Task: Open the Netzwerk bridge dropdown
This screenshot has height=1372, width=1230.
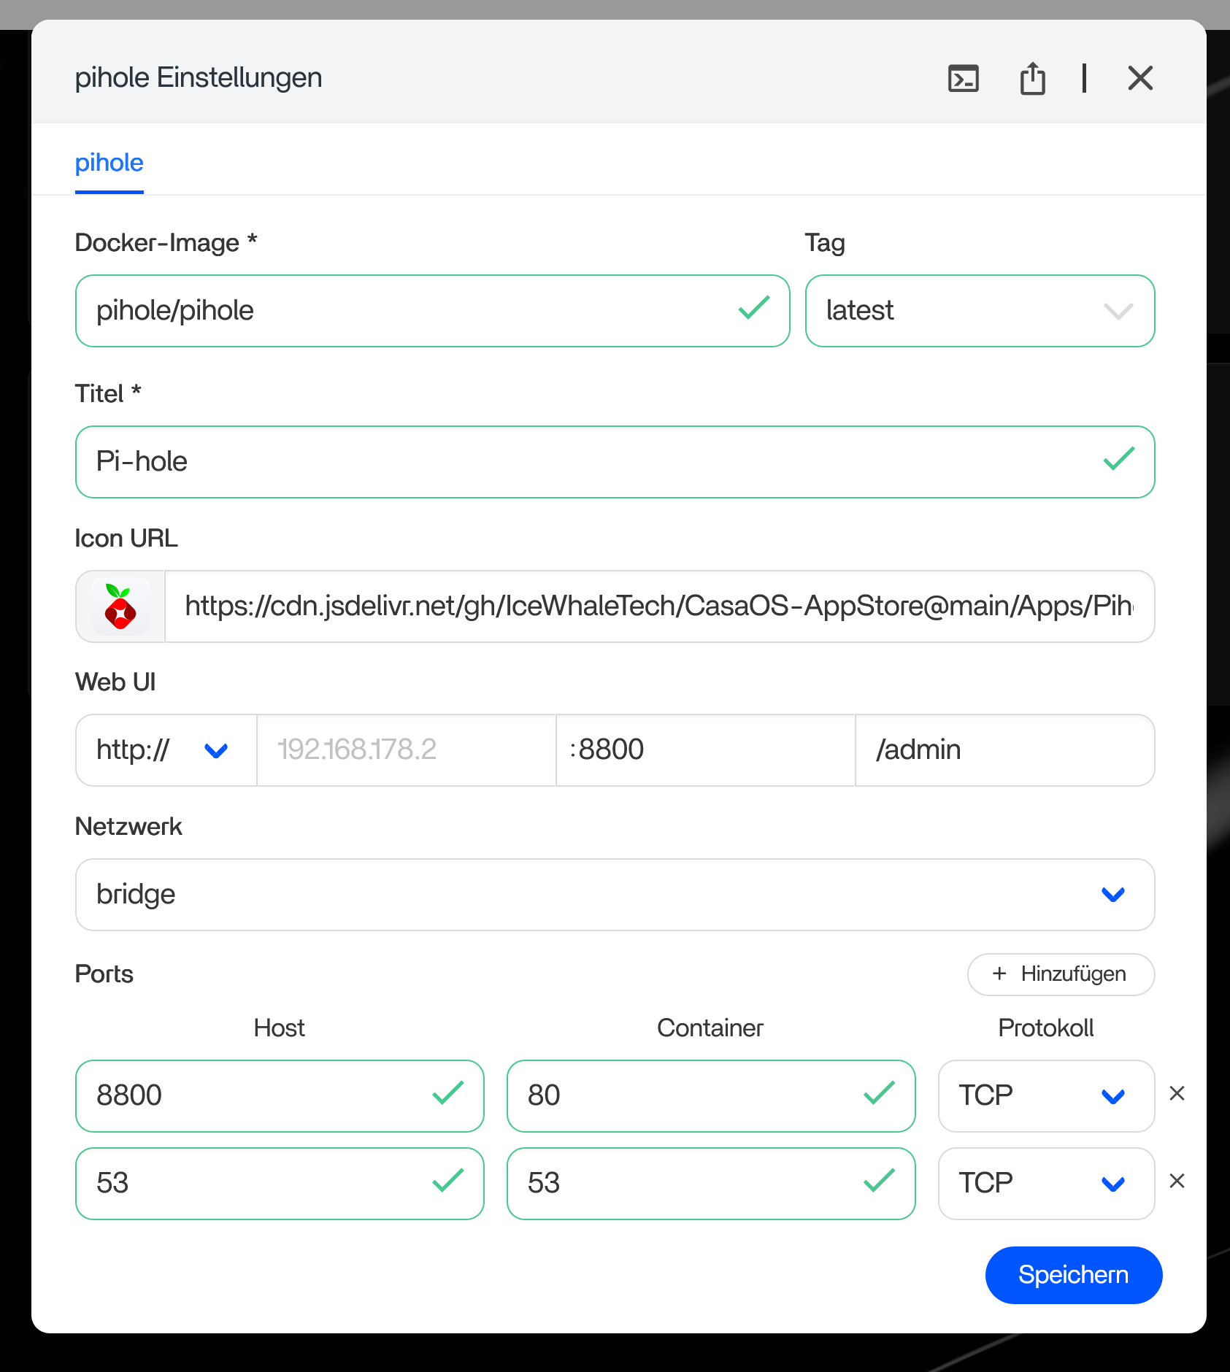Action: pos(614,895)
